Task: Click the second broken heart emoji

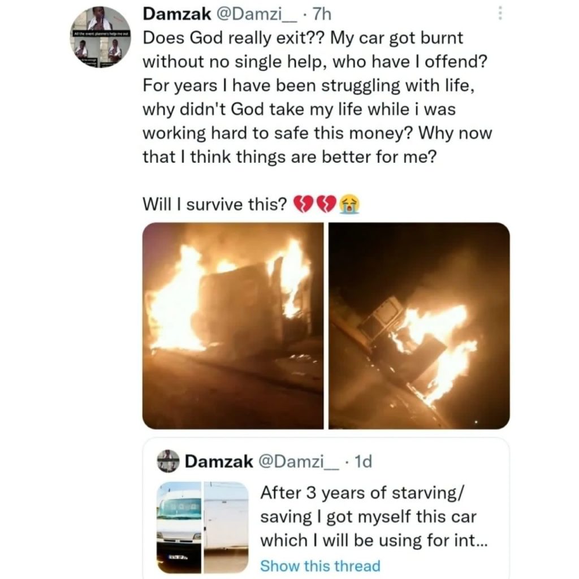Action: coord(326,204)
